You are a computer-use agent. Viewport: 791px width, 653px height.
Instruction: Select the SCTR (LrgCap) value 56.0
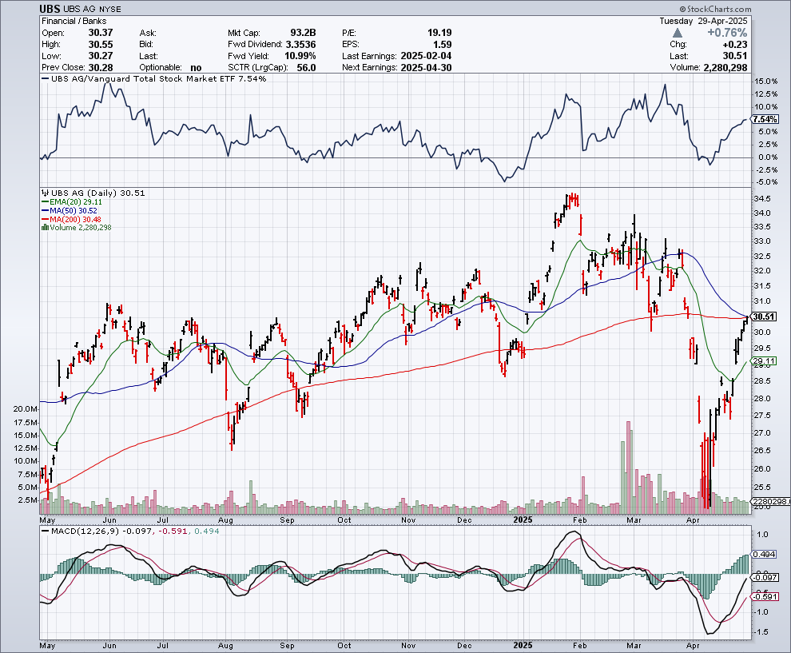coord(306,68)
